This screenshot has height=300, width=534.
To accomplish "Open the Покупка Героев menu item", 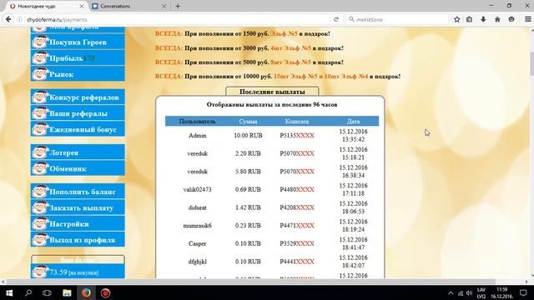I will coord(78,42).
